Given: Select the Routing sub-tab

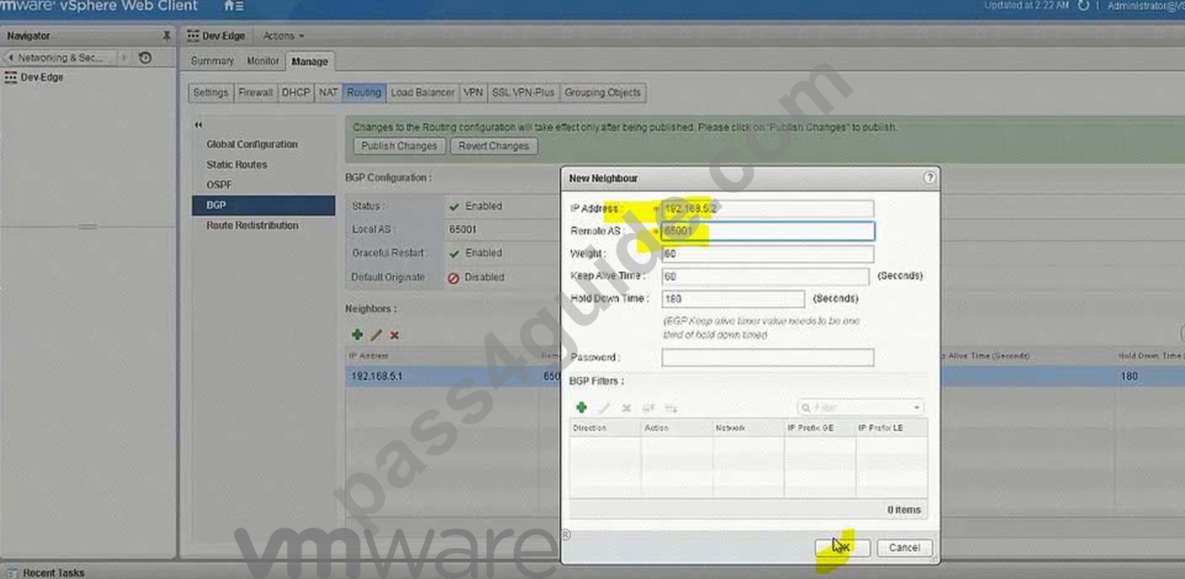Looking at the screenshot, I should click(x=364, y=93).
